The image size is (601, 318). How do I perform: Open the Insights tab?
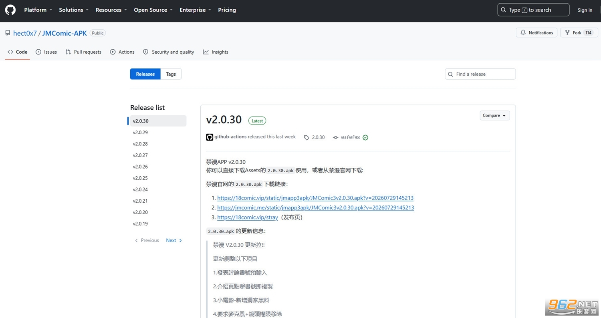(x=216, y=52)
